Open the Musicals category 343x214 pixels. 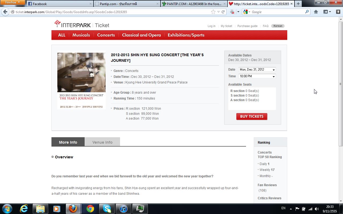coord(81,35)
